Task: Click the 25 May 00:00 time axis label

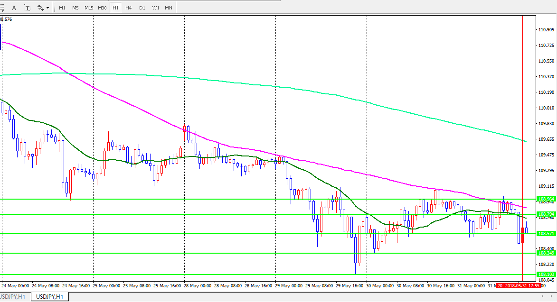Action: pos(106,286)
